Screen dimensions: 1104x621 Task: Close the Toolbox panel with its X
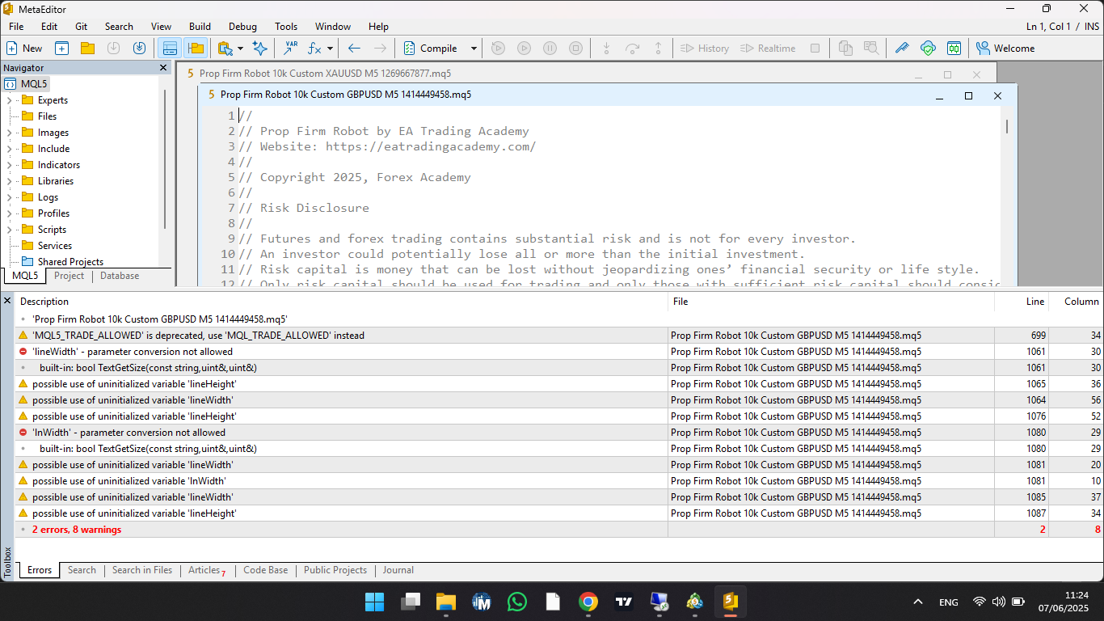(6, 301)
